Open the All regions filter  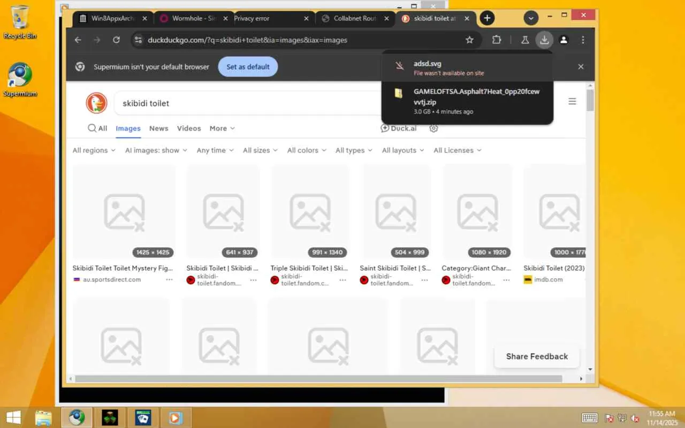pos(94,150)
